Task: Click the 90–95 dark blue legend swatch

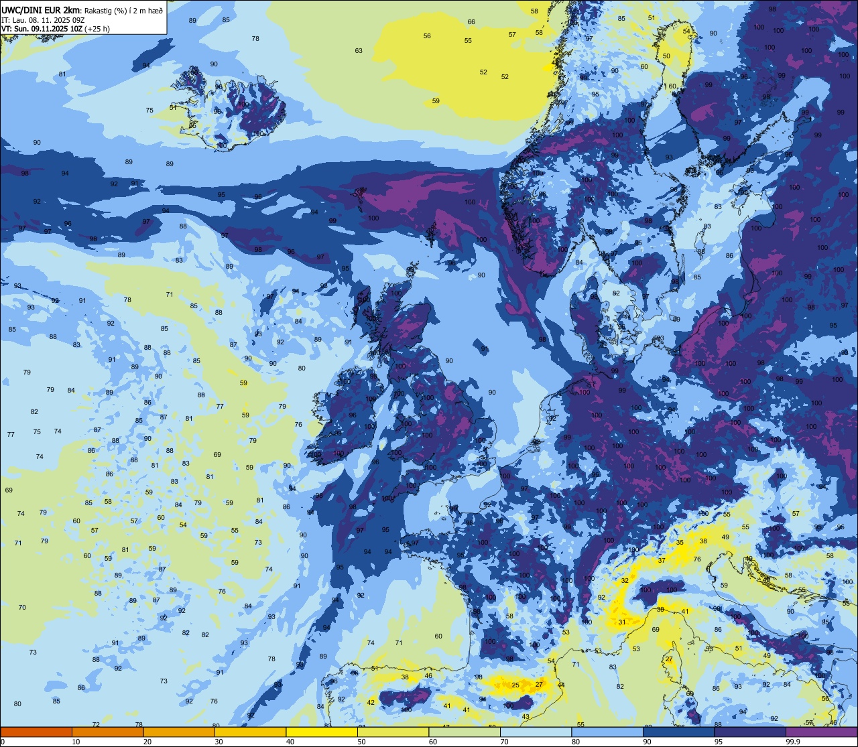Action: click(678, 732)
